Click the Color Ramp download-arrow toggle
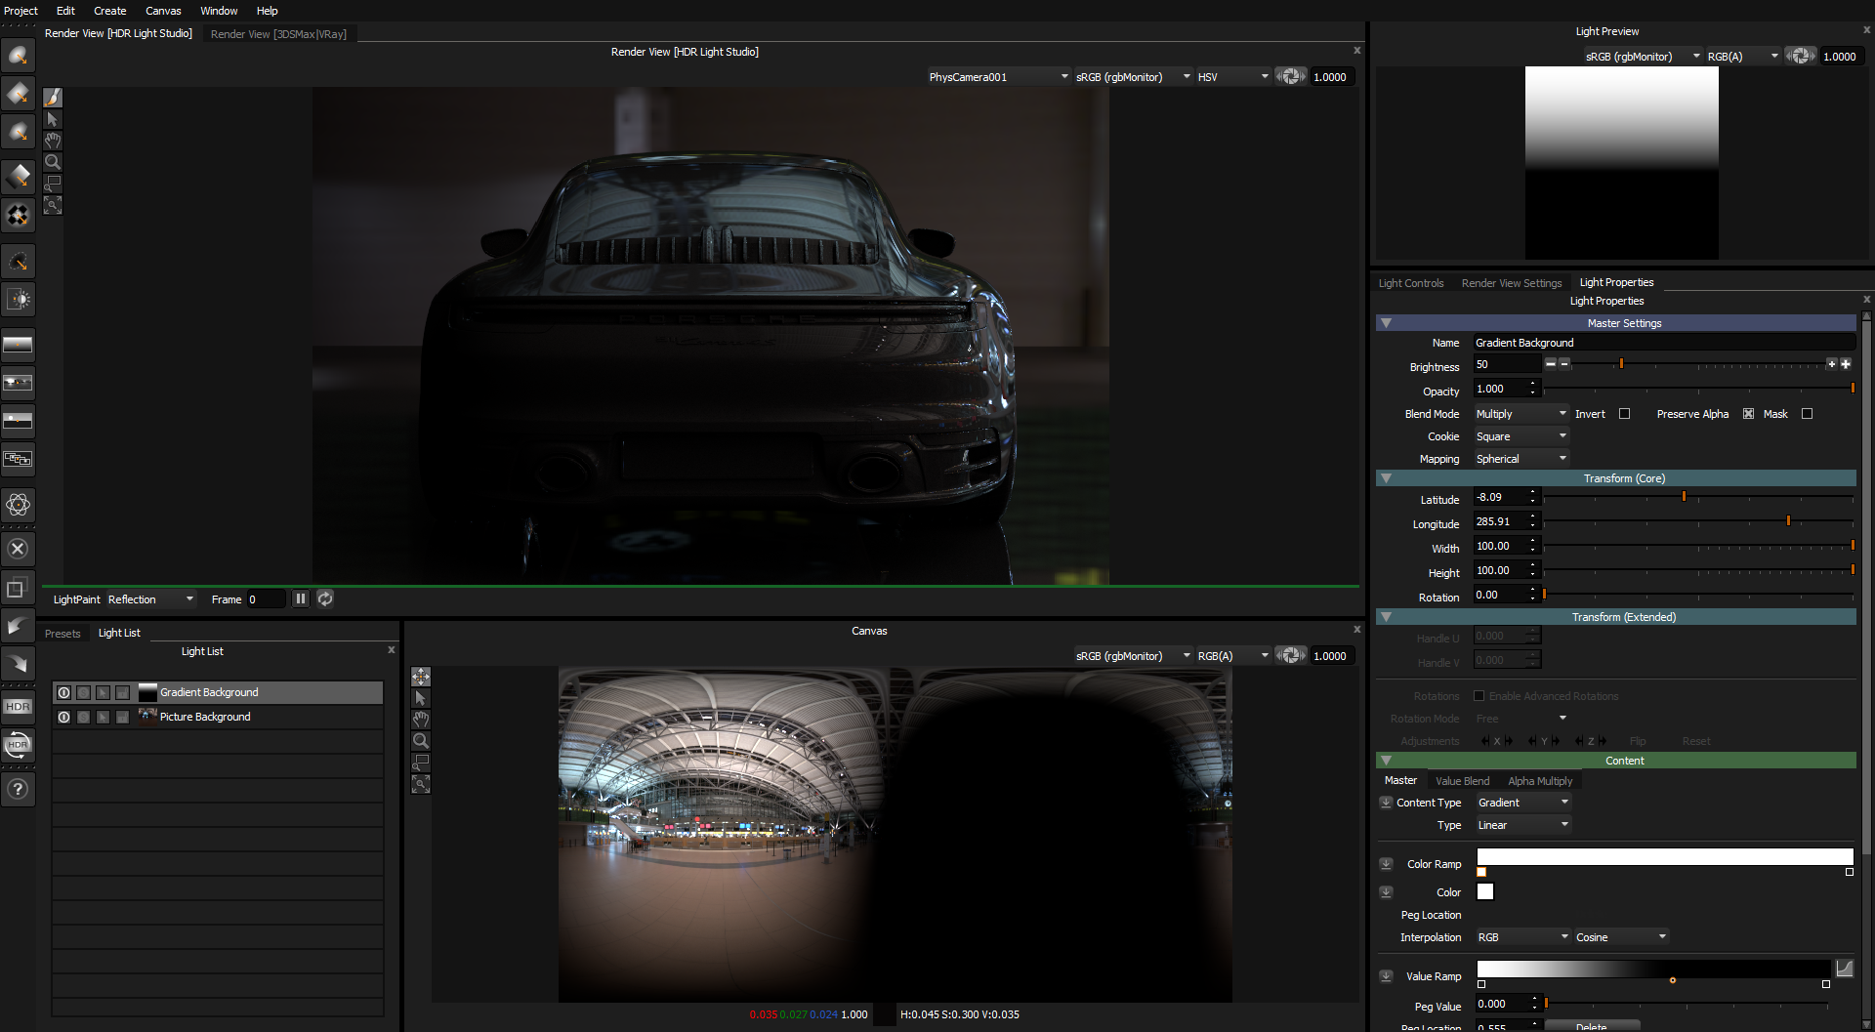 tap(1386, 864)
